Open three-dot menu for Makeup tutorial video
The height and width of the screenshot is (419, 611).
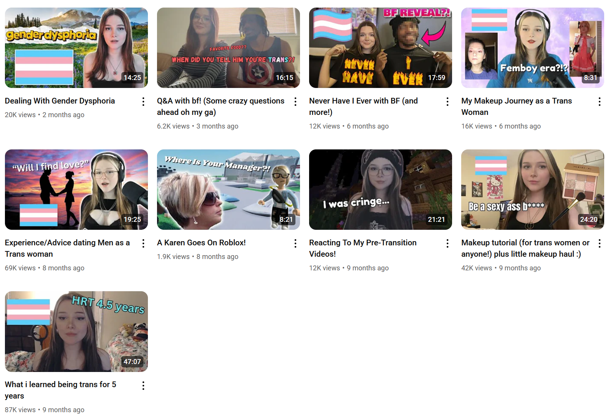[x=600, y=243]
